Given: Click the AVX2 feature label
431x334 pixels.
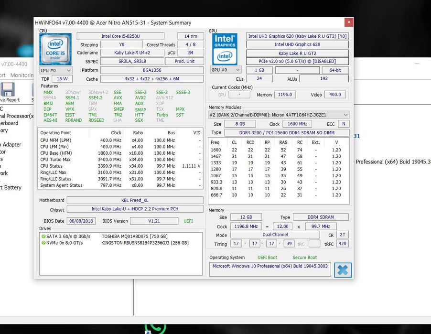Looking at the screenshot, I should coord(140,98).
